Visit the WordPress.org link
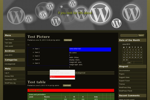Viewport: 150px width, 100px height. (x=10, y=83)
